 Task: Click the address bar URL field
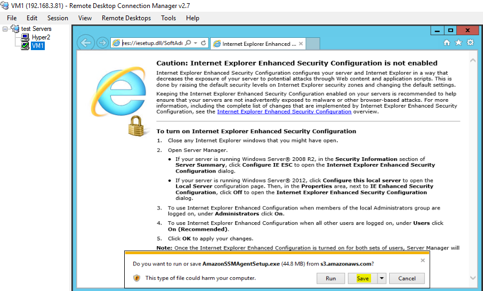pos(152,43)
